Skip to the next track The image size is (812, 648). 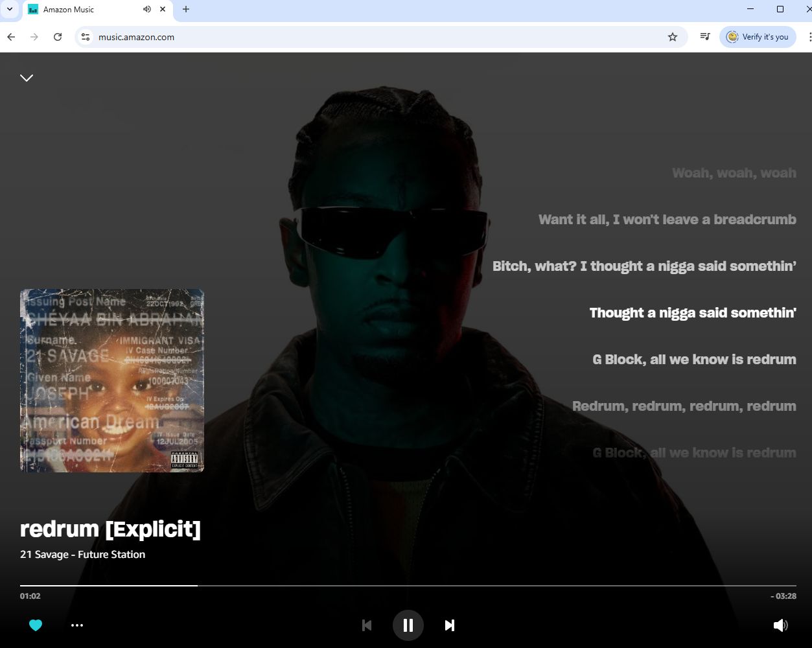tap(449, 625)
